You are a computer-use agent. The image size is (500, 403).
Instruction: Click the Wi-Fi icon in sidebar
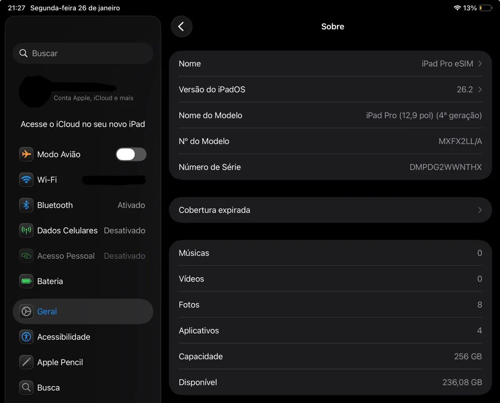coord(26,180)
